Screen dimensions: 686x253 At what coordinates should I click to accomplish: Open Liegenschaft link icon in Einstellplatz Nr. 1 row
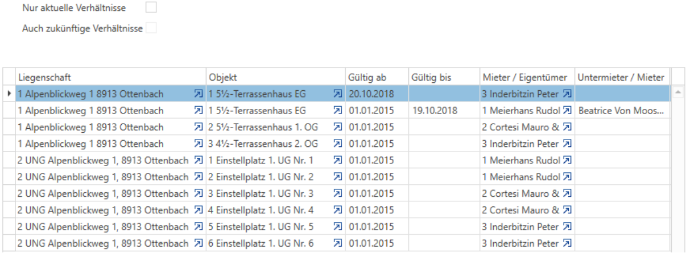(x=198, y=161)
